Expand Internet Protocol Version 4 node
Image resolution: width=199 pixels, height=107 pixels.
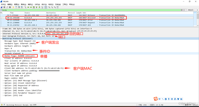click(x=1, y=34)
